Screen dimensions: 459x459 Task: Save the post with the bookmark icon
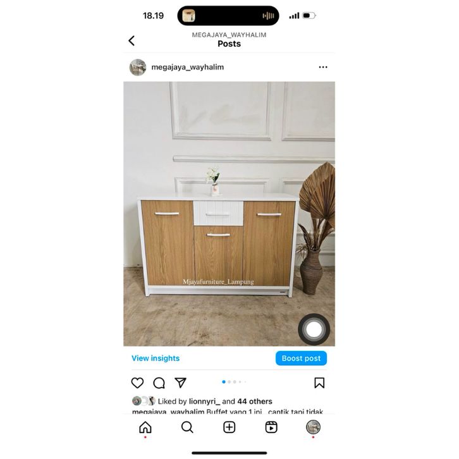[319, 383]
